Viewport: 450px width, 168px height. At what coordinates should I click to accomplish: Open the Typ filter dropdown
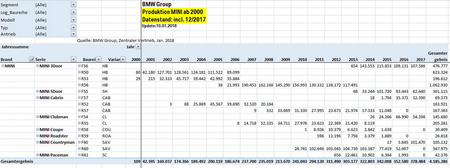(x=73, y=28)
